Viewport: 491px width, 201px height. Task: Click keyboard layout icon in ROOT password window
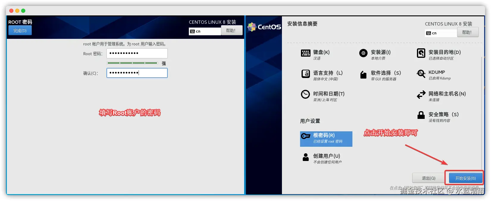coord(192,31)
